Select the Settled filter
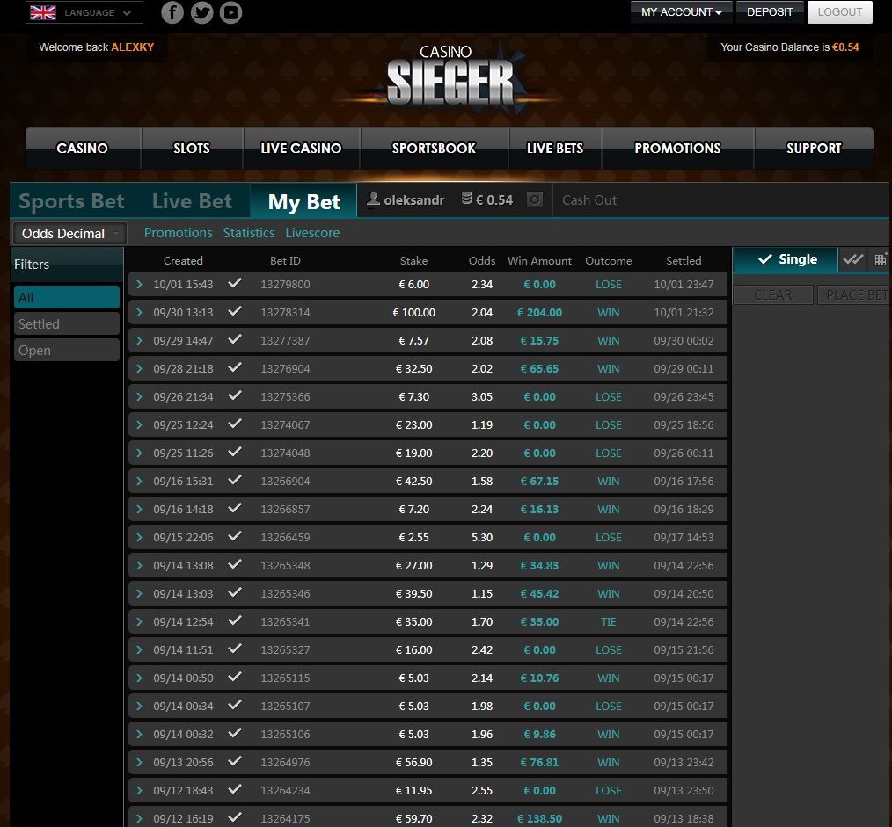The height and width of the screenshot is (827, 892). pos(67,324)
